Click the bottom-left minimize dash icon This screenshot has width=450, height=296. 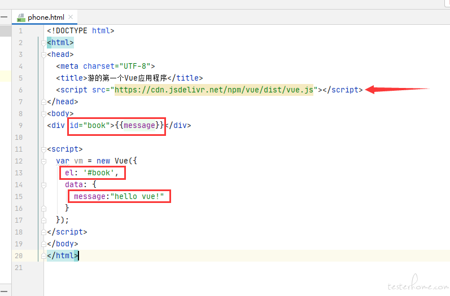click(x=4, y=291)
